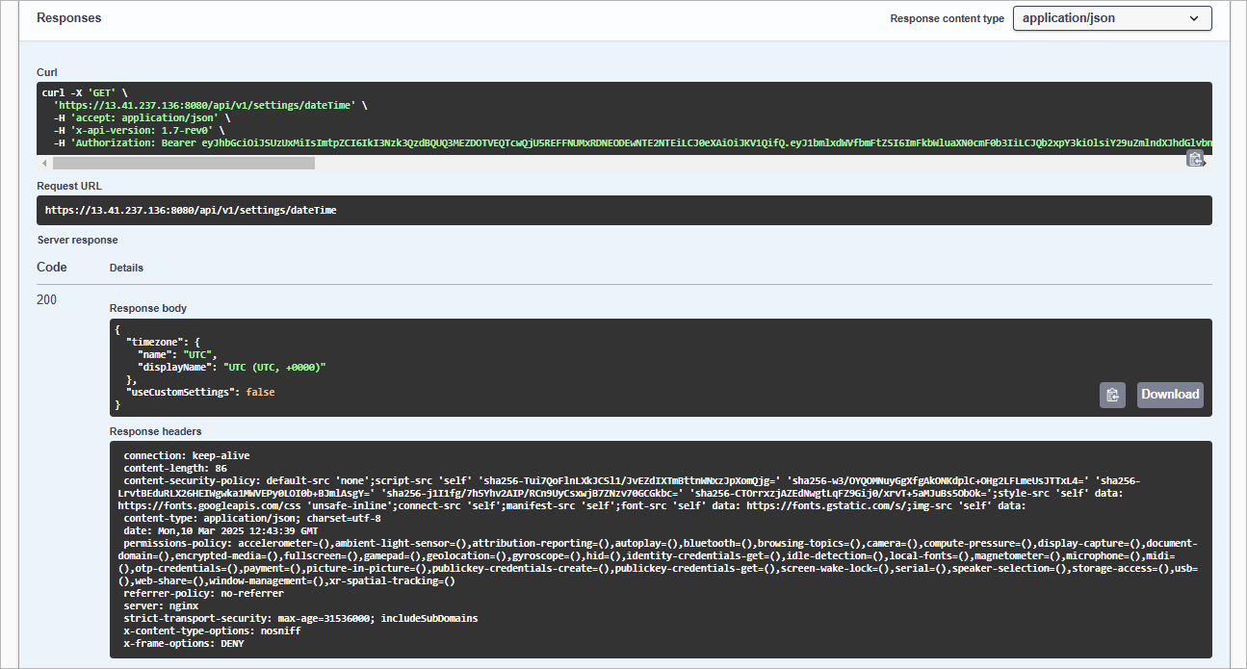Copy the response body to clipboard
The height and width of the screenshot is (669, 1247).
coord(1112,395)
